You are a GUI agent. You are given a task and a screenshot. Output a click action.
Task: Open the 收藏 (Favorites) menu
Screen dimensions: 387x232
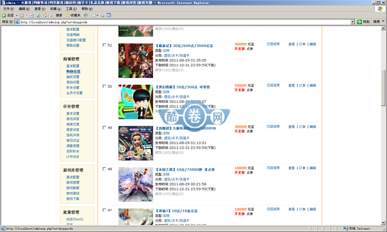pos(56,9)
